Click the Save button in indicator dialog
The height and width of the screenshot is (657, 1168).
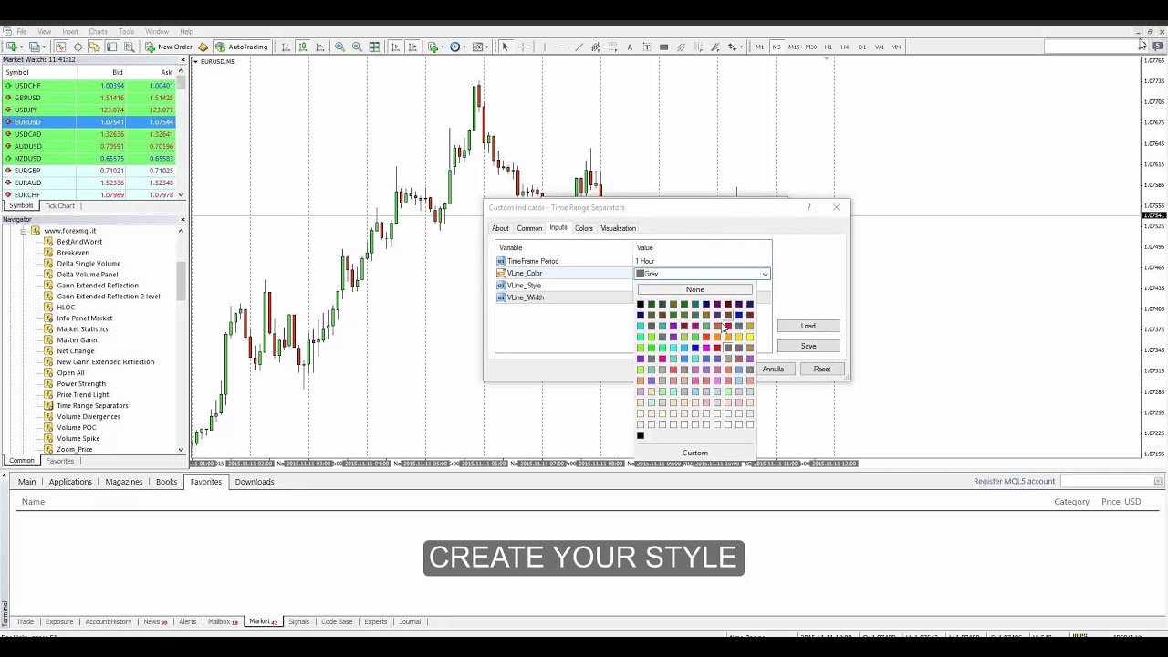[808, 346]
